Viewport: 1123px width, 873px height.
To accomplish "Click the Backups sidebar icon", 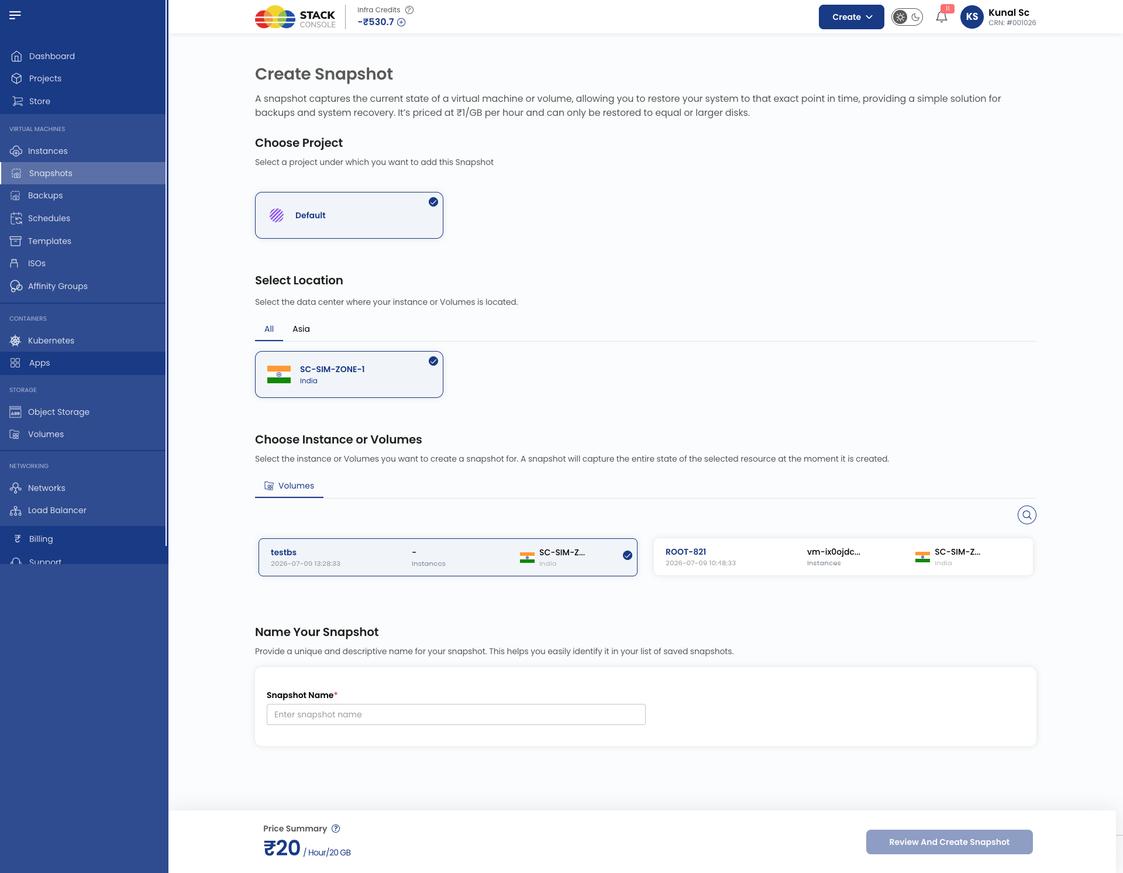I will (16, 195).
